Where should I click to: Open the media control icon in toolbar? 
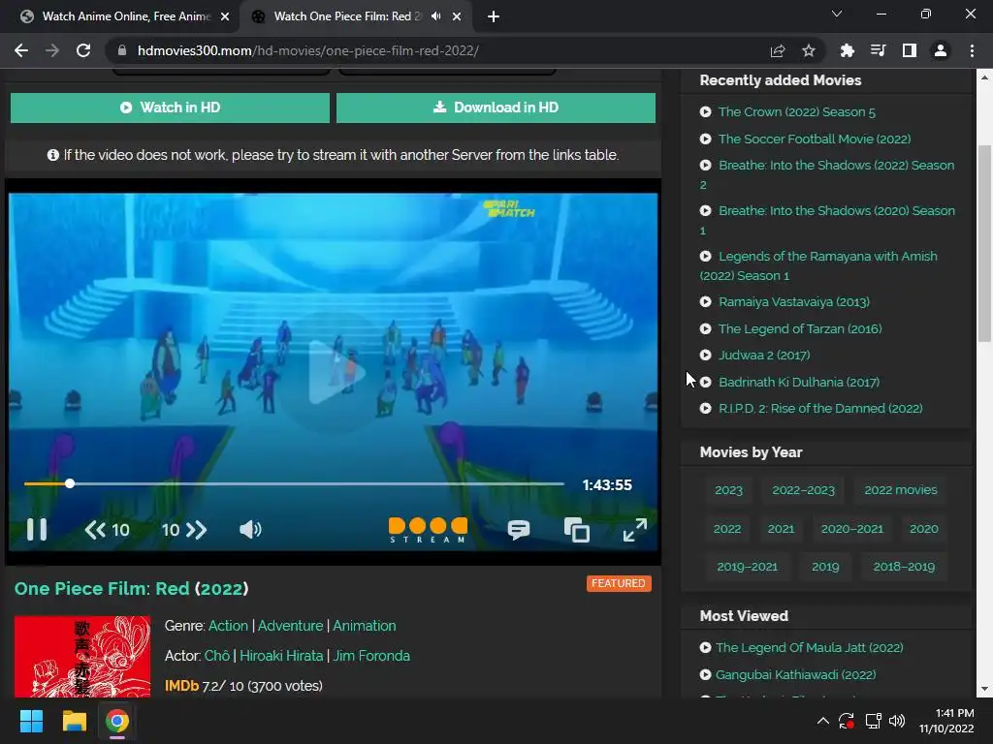[878, 50]
